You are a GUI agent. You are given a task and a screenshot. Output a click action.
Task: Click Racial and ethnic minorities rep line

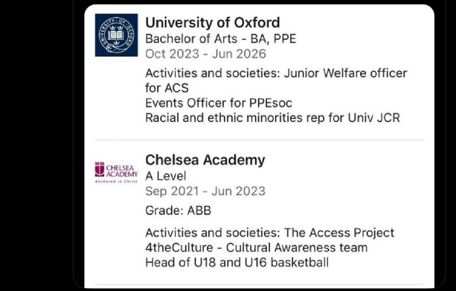[x=272, y=118]
